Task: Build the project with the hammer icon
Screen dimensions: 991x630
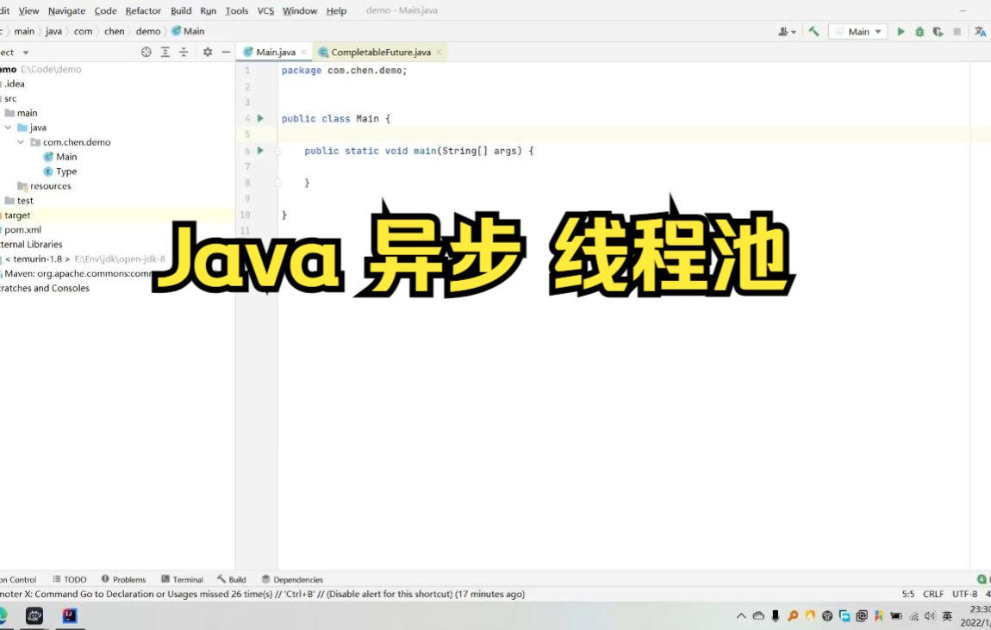Action: click(813, 31)
